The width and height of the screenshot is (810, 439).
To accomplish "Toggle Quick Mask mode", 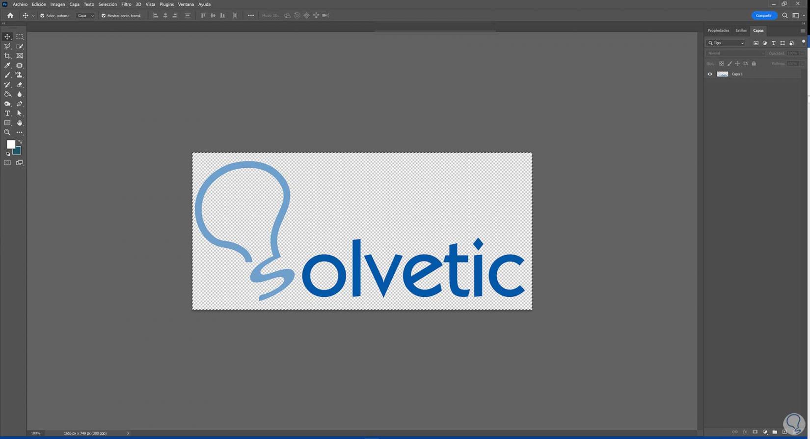I will coord(7,163).
